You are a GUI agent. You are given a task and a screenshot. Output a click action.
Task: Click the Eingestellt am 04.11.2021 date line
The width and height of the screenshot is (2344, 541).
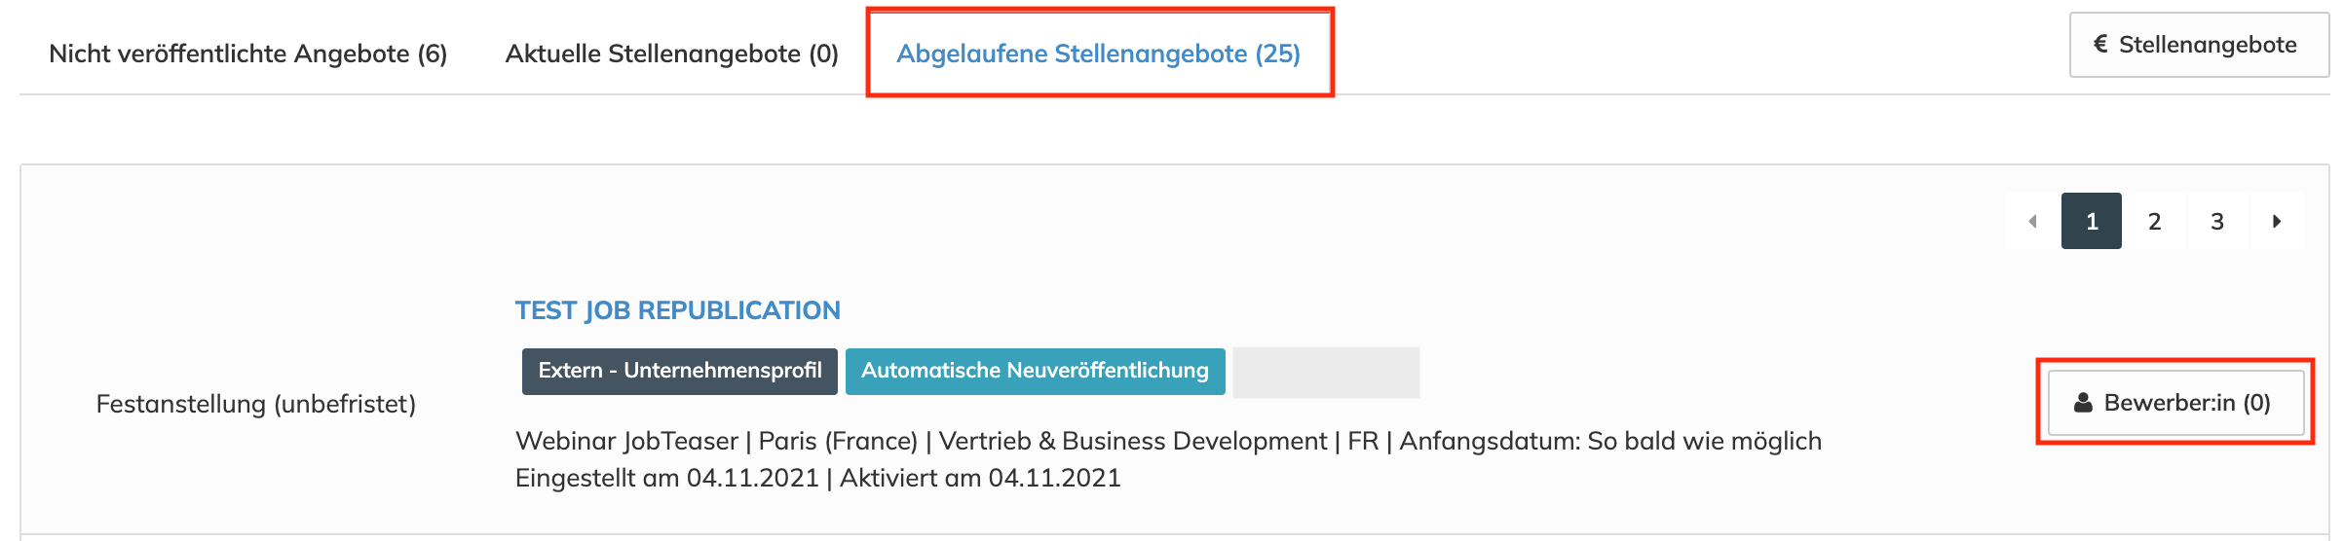pos(666,478)
